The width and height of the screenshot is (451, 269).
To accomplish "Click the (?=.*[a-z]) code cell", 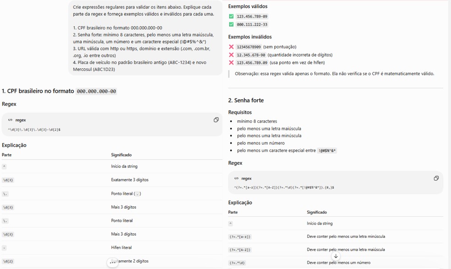I will pyautogui.click(x=240, y=237).
